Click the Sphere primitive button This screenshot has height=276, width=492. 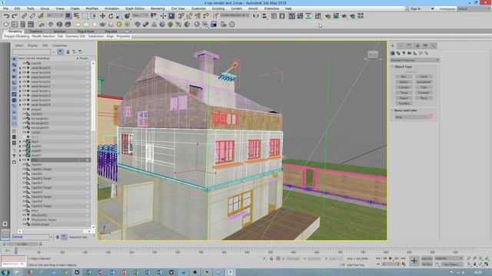click(x=404, y=82)
